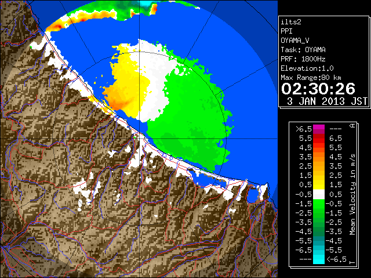The height and width of the screenshot is (278, 371).
Task: Click the '<-6.5' legend value
Action: tap(336, 259)
